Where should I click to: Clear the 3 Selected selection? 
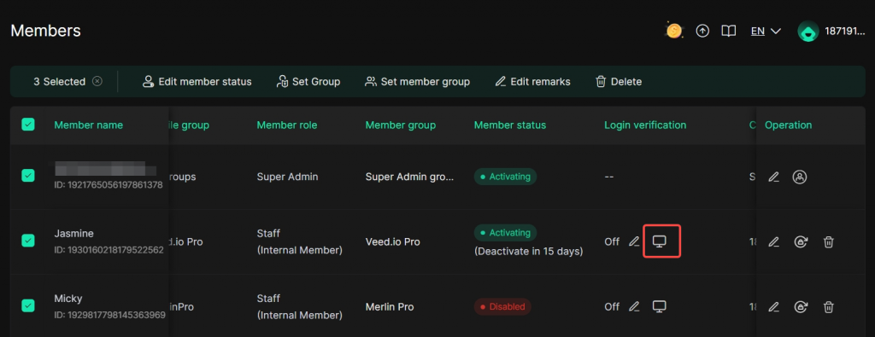pos(97,81)
